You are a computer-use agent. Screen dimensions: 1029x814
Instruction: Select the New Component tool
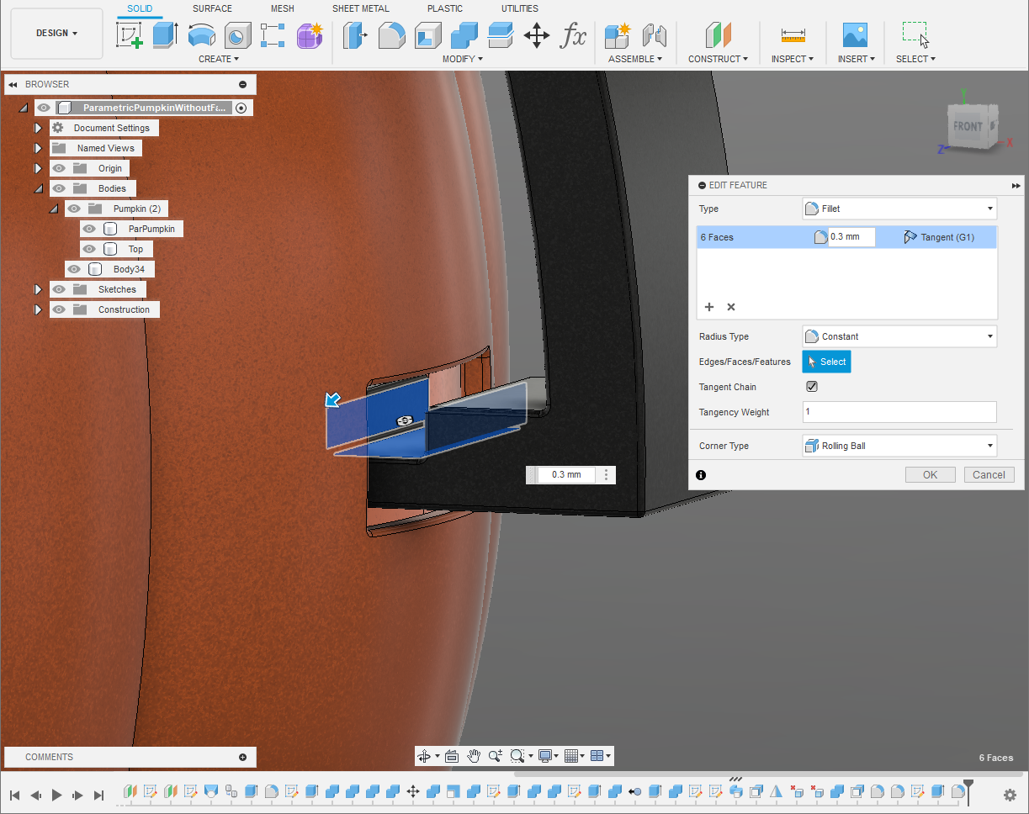[618, 35]
